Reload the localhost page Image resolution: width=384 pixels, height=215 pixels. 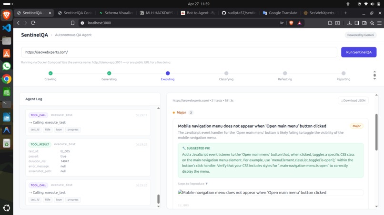coord(33,23)
